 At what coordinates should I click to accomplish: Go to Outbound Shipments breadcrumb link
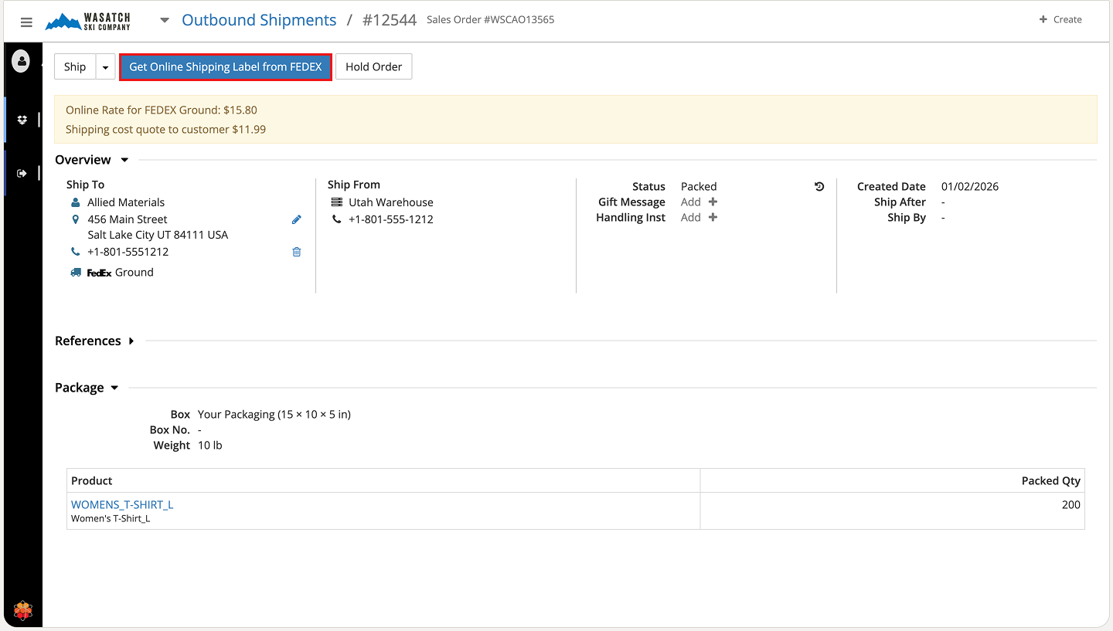point(259,20)
